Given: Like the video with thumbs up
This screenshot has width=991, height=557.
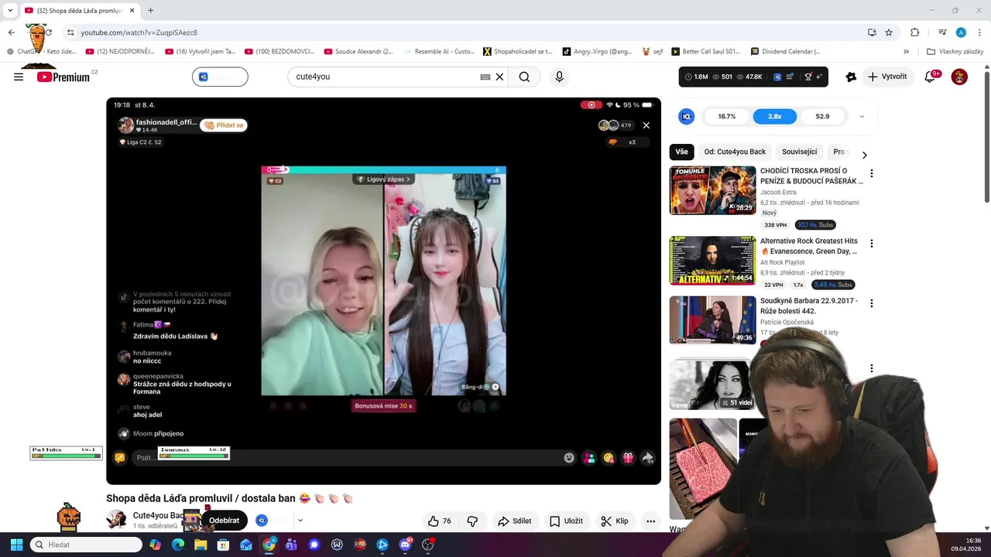Looking at the screenshot, I should coord(439,521).
